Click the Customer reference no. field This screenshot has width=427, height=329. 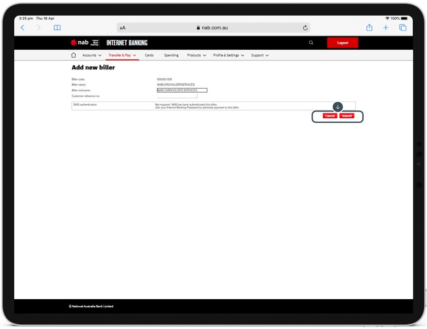coord(177,96)
